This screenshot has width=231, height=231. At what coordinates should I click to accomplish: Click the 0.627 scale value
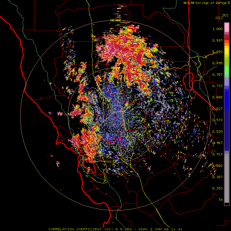coord(217,109)
